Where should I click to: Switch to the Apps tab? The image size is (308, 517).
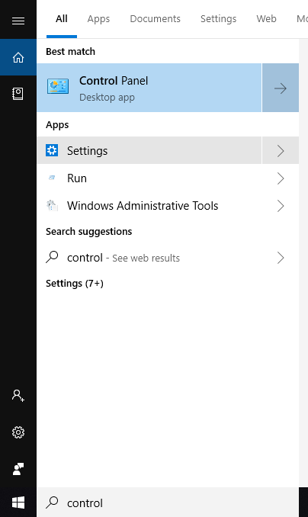pyautogui.click(x=98, y=19)
